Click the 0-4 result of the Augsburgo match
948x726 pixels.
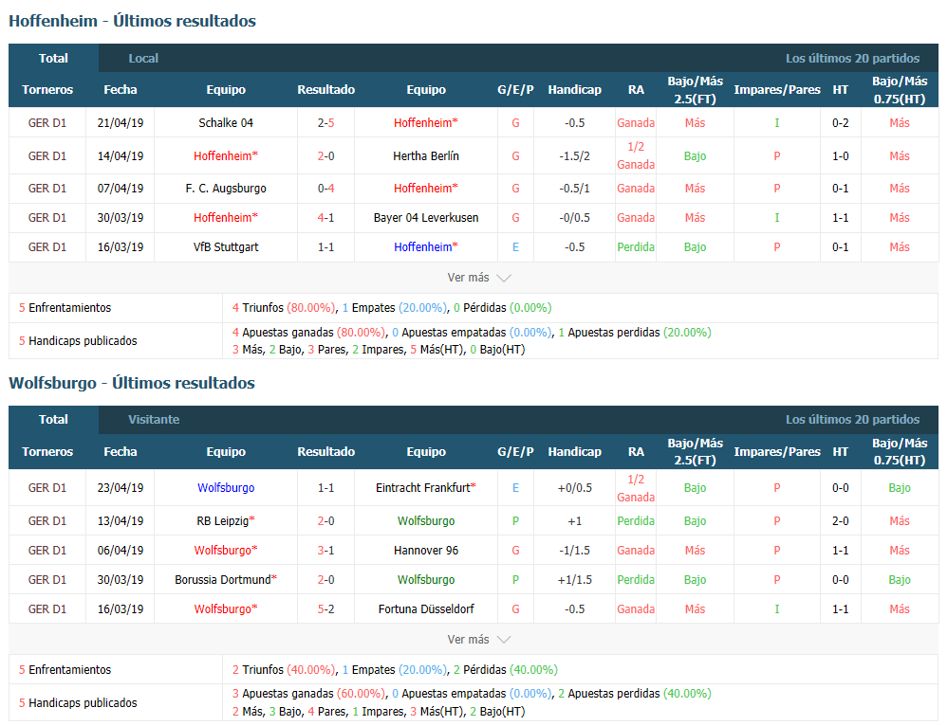point(325,189)
